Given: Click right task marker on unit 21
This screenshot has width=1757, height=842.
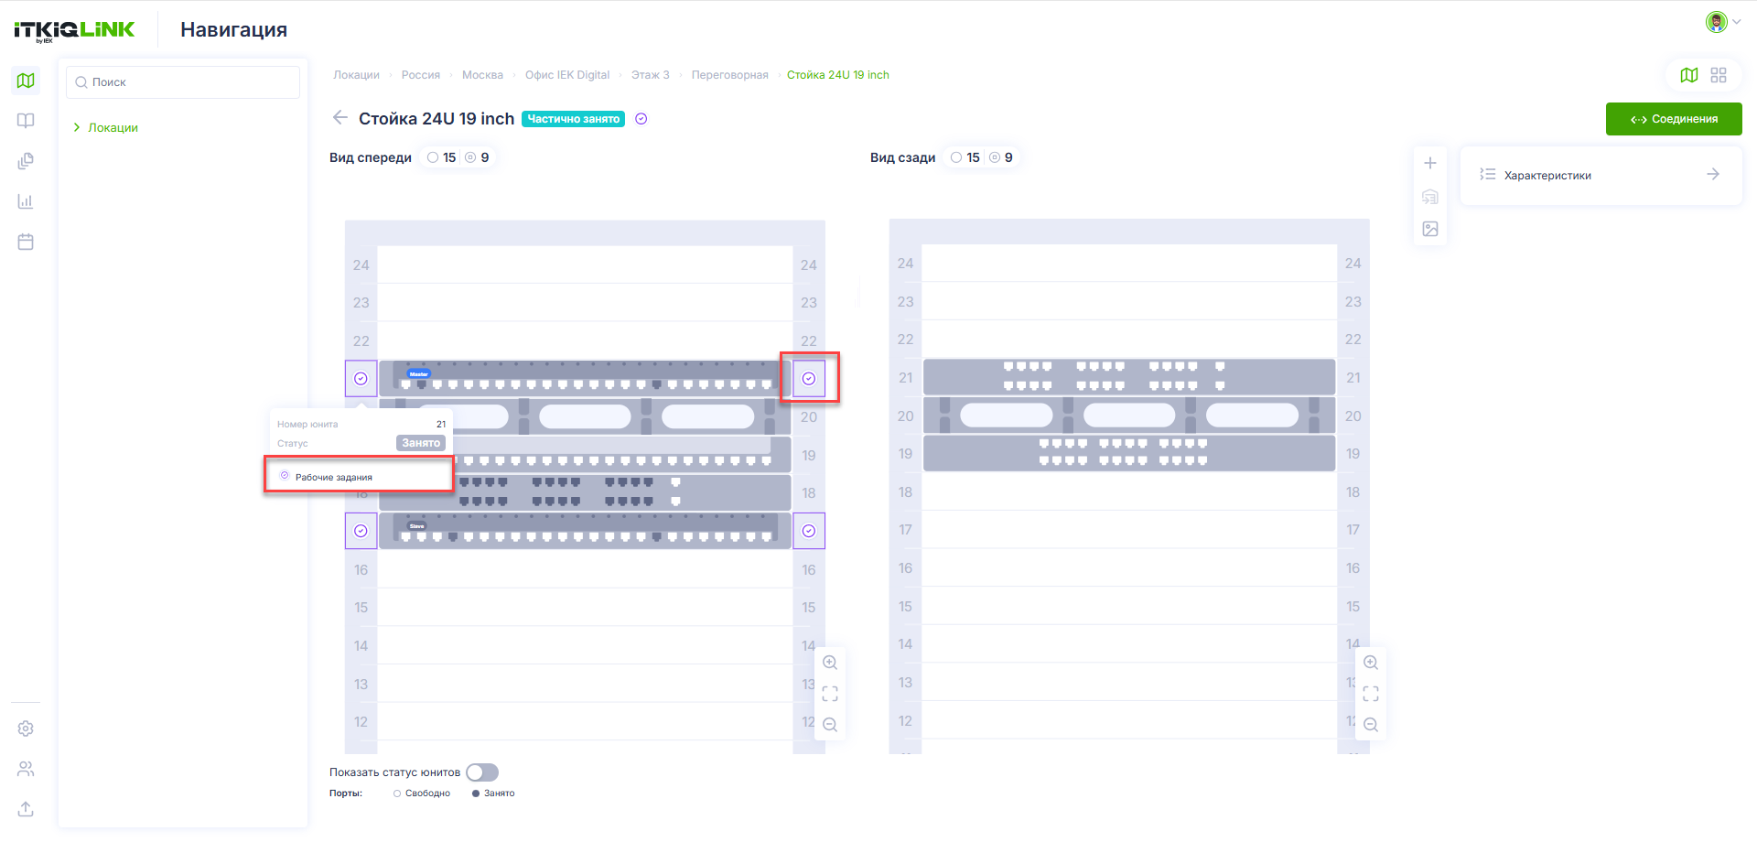Looking at the screenshot, I should (x=809, y=378).
